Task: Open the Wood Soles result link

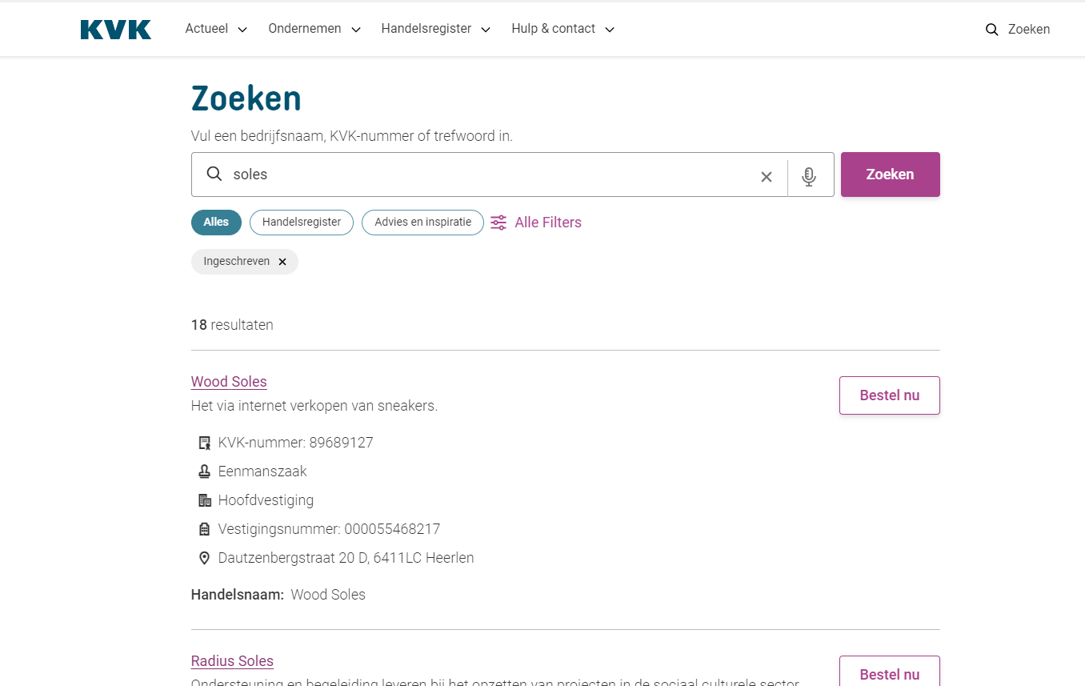Action: 229,382
